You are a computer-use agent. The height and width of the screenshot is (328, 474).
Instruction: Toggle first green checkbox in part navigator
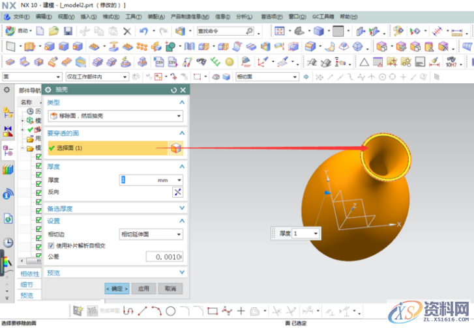[38, 157]
